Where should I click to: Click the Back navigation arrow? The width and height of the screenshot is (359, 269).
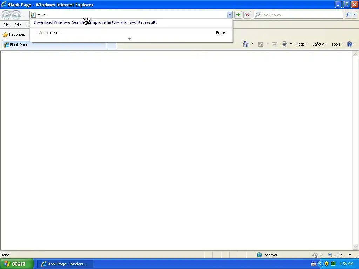(x=6, y=15)
